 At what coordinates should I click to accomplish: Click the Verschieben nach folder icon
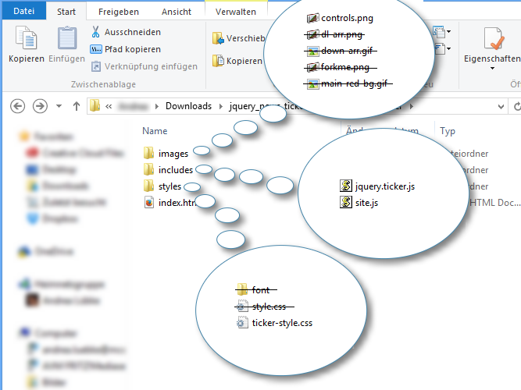pos(218,38)
